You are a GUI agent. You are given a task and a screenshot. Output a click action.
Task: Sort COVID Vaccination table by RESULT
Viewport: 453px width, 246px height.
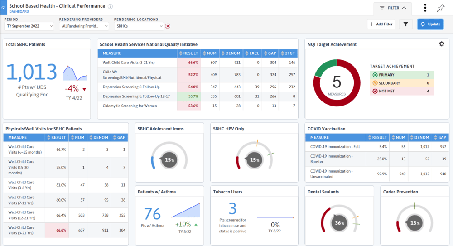tap(378, 138)
